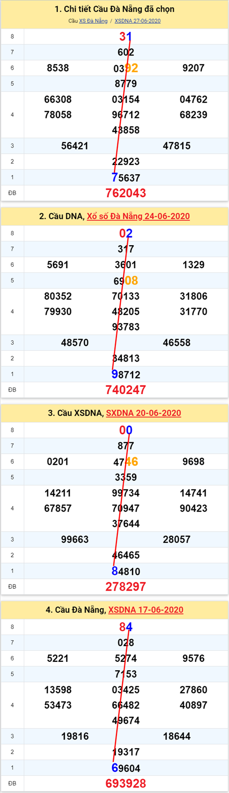Click number 13598

point(58,690)
